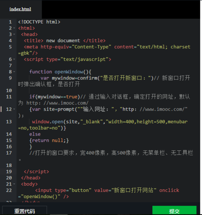202x215 pixels.
Task: Click the 重置代码 reset code button
Action: click(25, 211)
